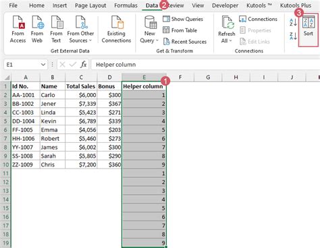The height and width of the screenshot is (248, 320).
Task: Select column E header
Action: [x=144, y=77]
